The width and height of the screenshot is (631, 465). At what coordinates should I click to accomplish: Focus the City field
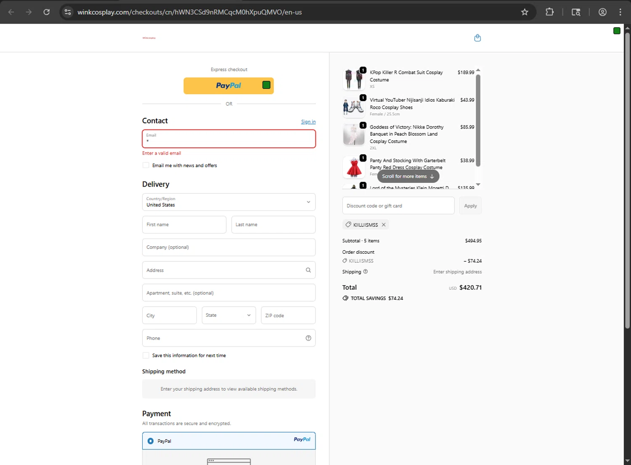click(x=170, y=315)
